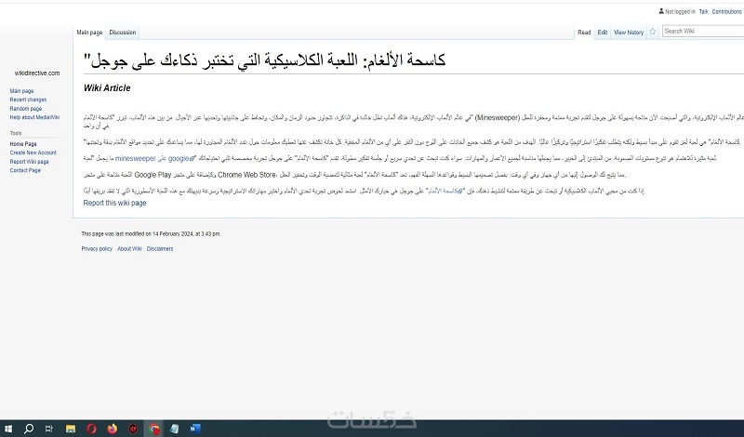Launch Firefox from taskbar
Image resolution: width=744 pixels, height=437 pixels.
(113, 429)
